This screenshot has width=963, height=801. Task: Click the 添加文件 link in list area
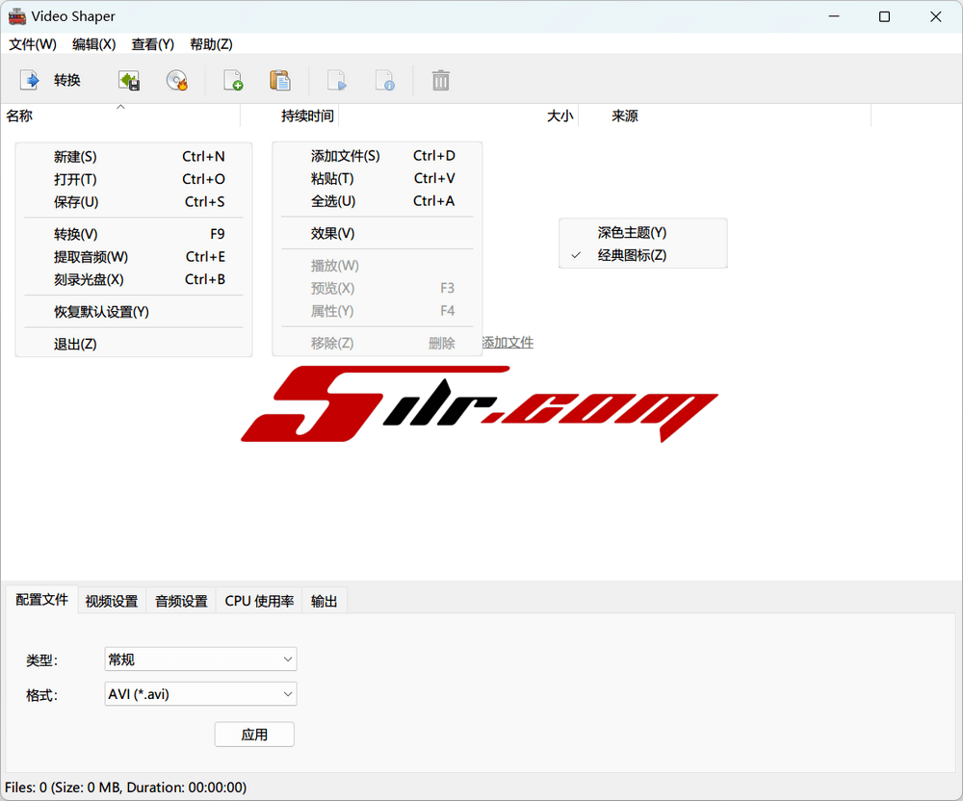[x=508, y=343]
